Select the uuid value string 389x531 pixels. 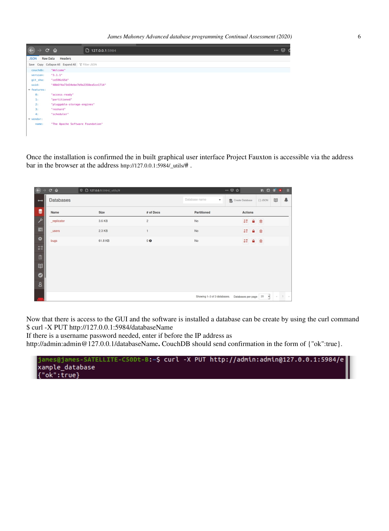78,85
